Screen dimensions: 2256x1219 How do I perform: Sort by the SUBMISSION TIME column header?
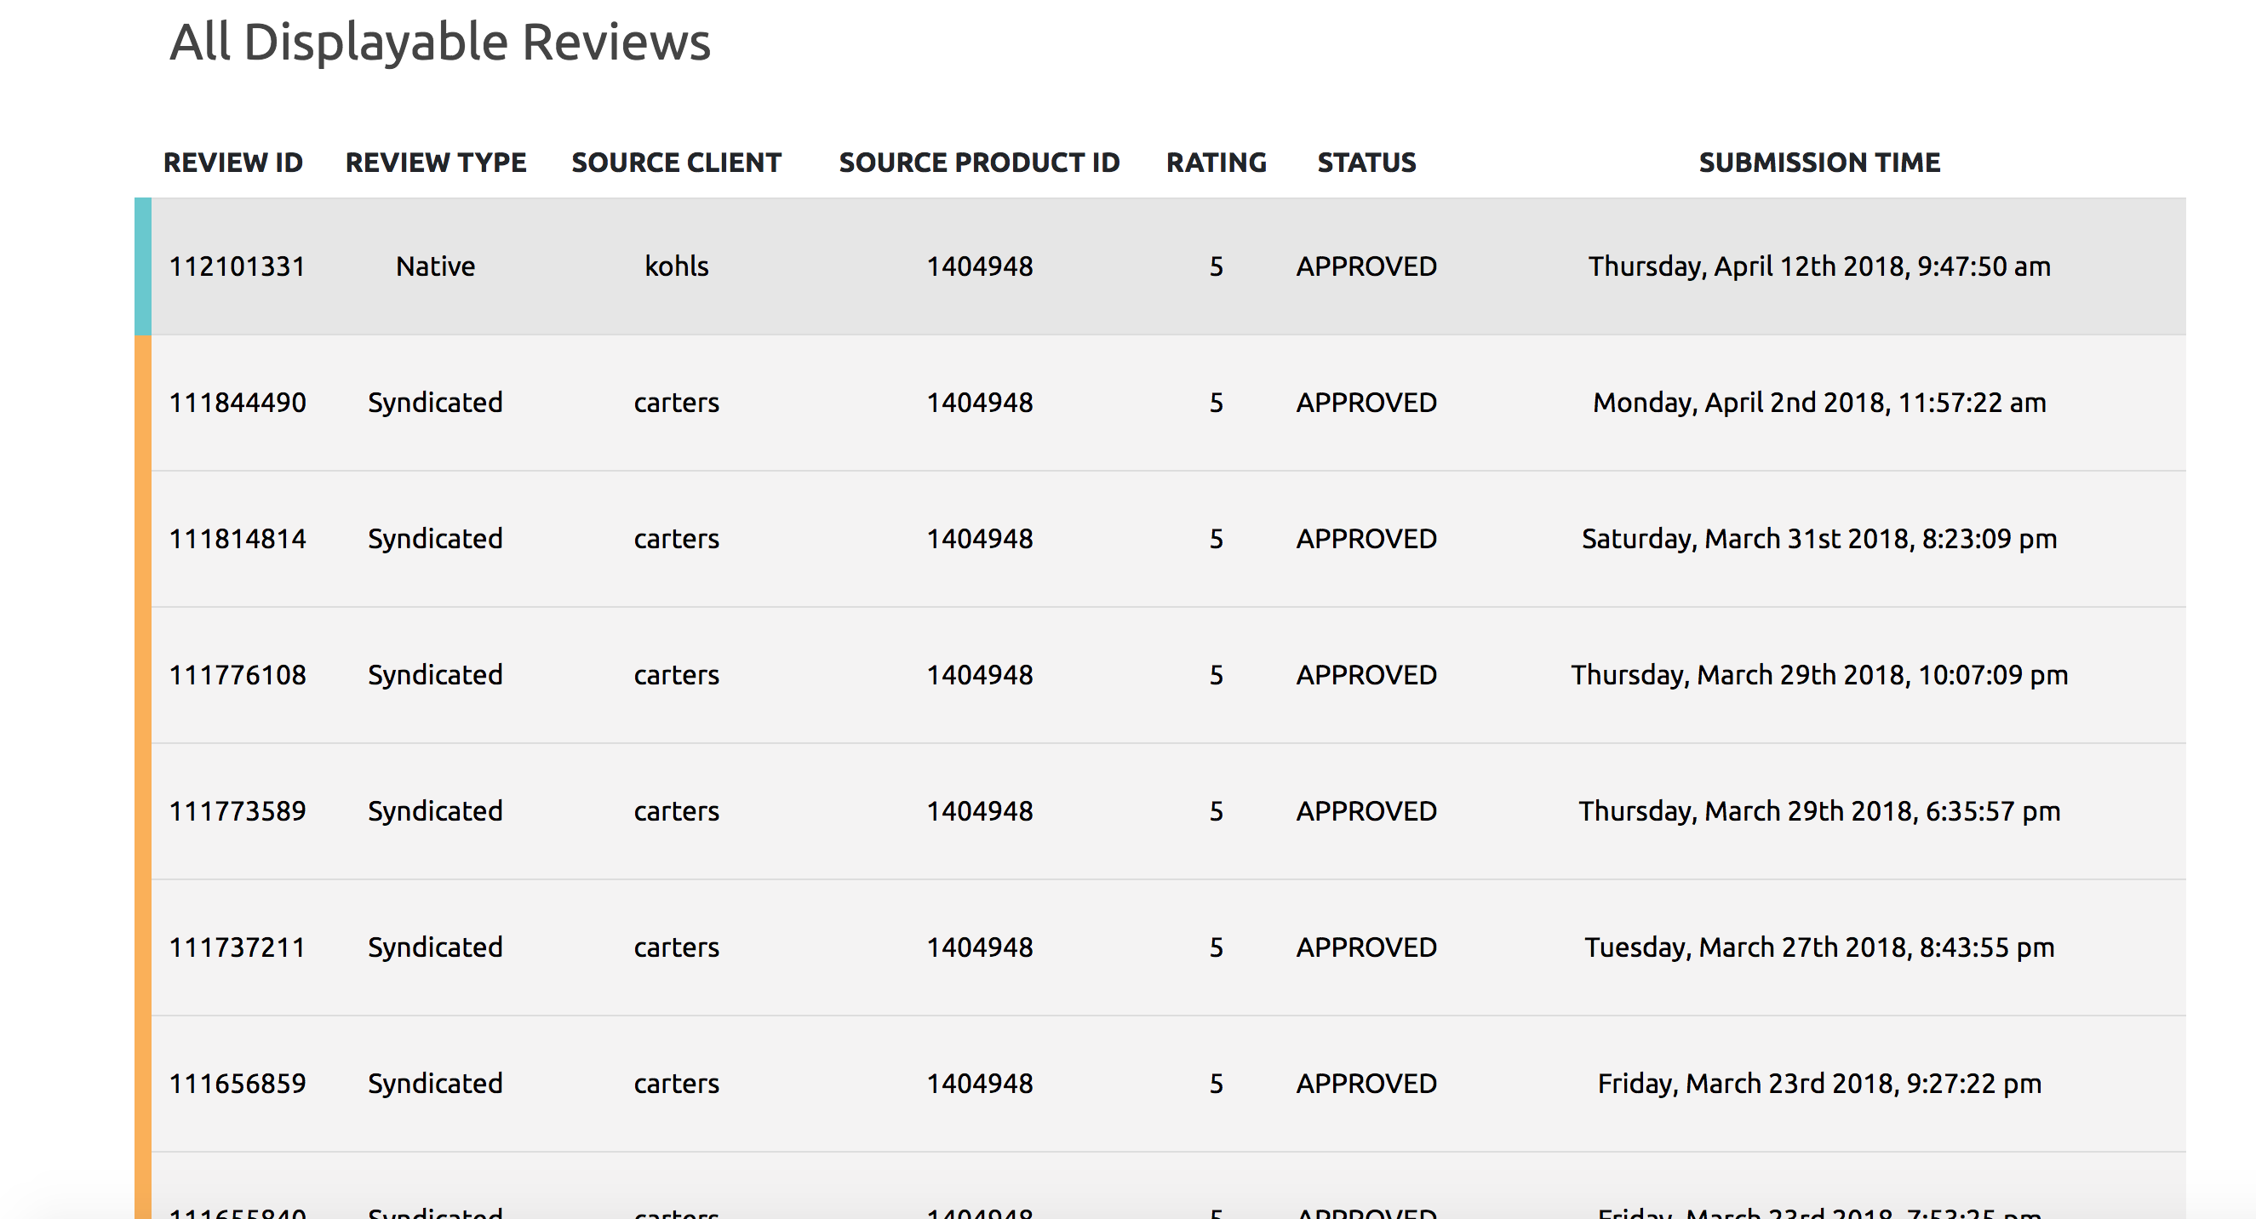(x=1819, y=163)
